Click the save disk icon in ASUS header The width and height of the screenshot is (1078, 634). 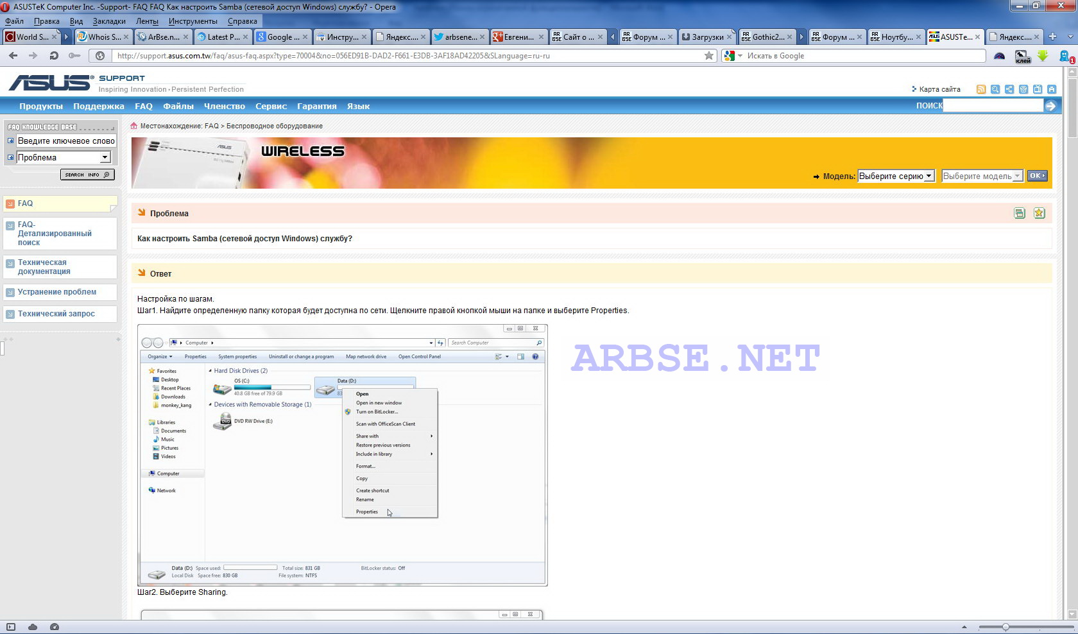click(x=1052, y=89)
